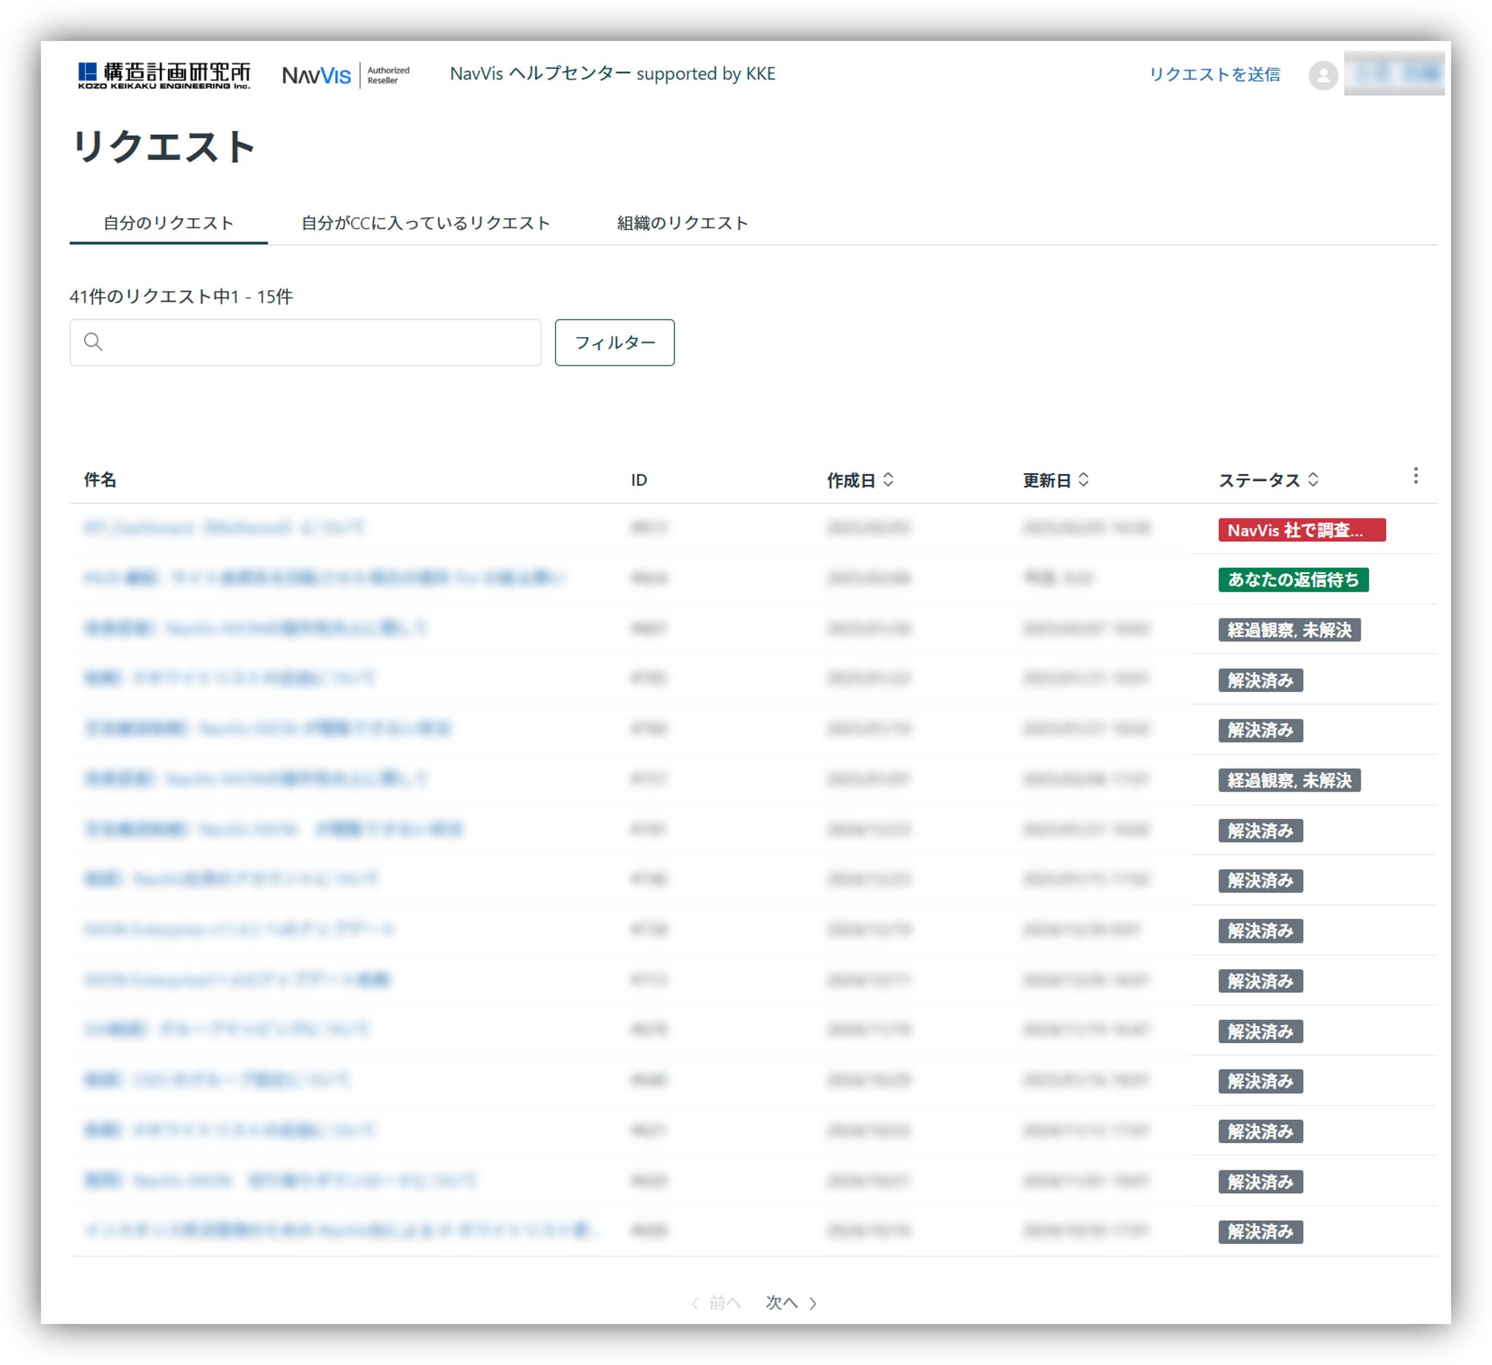Click the Kozo Keikaku Engineering logo
Viewport: 1492px width, 1365px height.
pyautogui.click(x=164, y=75)
